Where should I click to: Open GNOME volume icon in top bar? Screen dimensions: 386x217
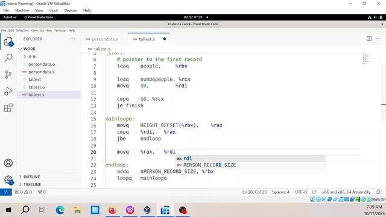point(375,17)
